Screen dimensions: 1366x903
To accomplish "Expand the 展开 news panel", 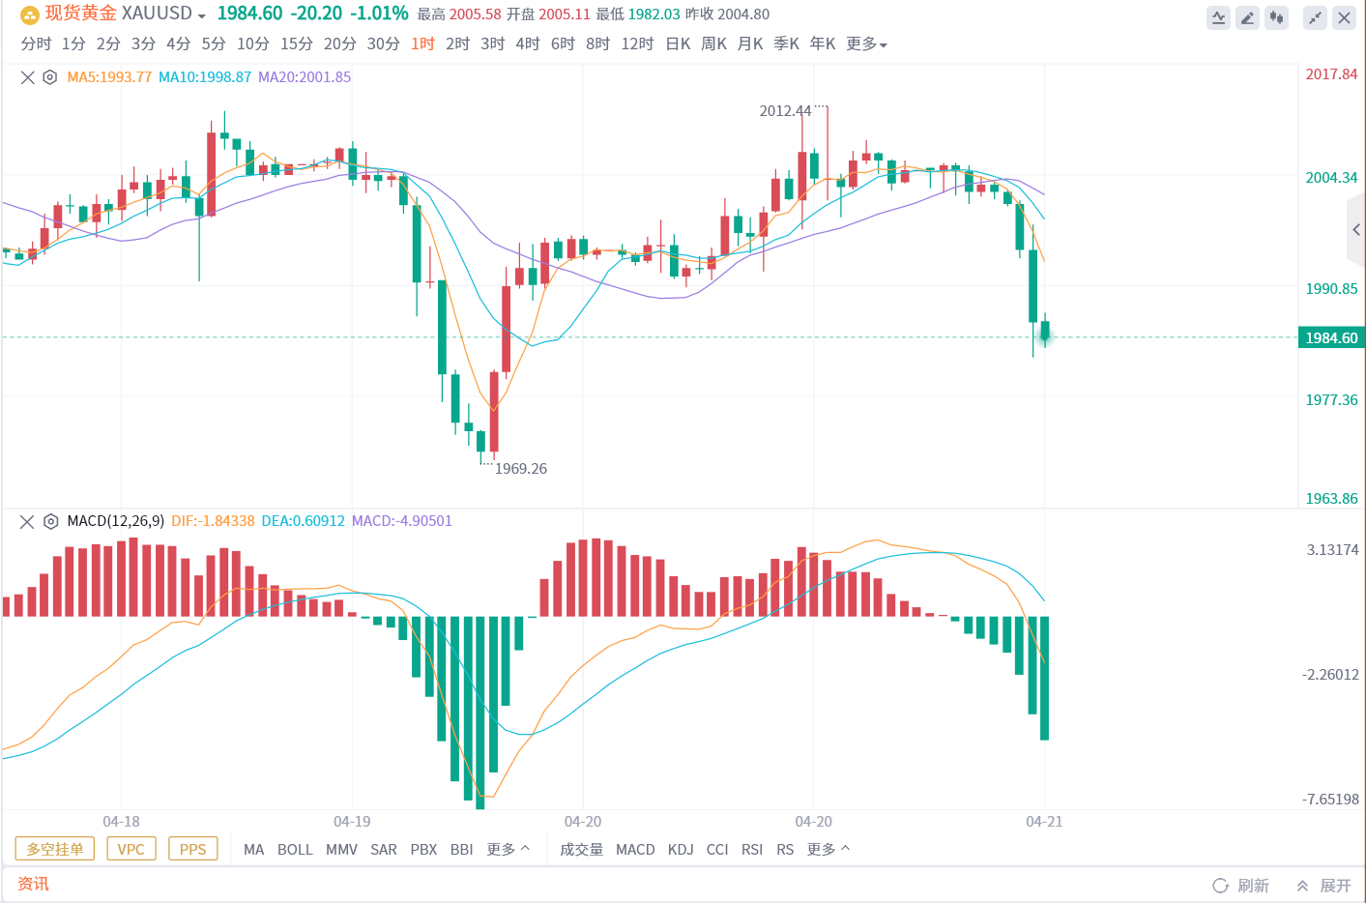I will [1324, 886].
